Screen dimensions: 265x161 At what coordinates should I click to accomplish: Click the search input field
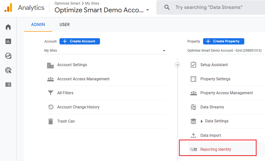(x=211, y=7)
